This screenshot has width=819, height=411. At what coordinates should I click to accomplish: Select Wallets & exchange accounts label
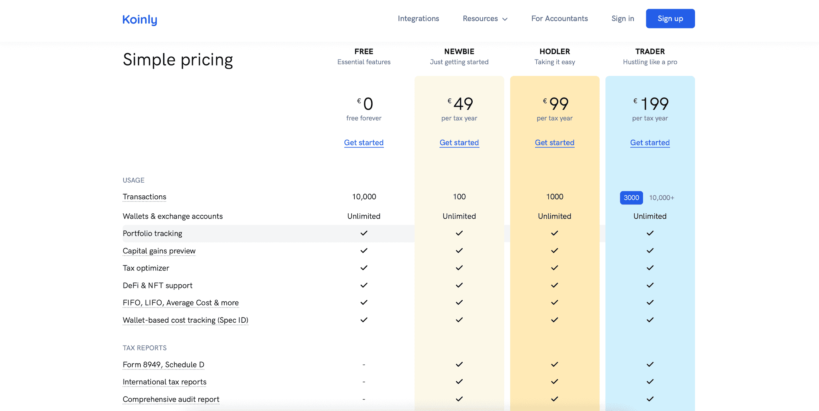[173, 216]
